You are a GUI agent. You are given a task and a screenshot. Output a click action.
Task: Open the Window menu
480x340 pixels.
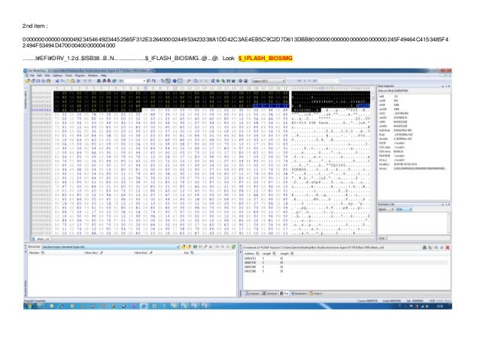tap(93, 75)
